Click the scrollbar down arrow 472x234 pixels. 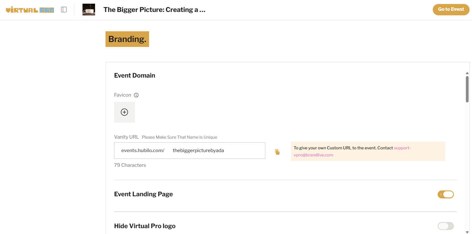tap(467, 232)
